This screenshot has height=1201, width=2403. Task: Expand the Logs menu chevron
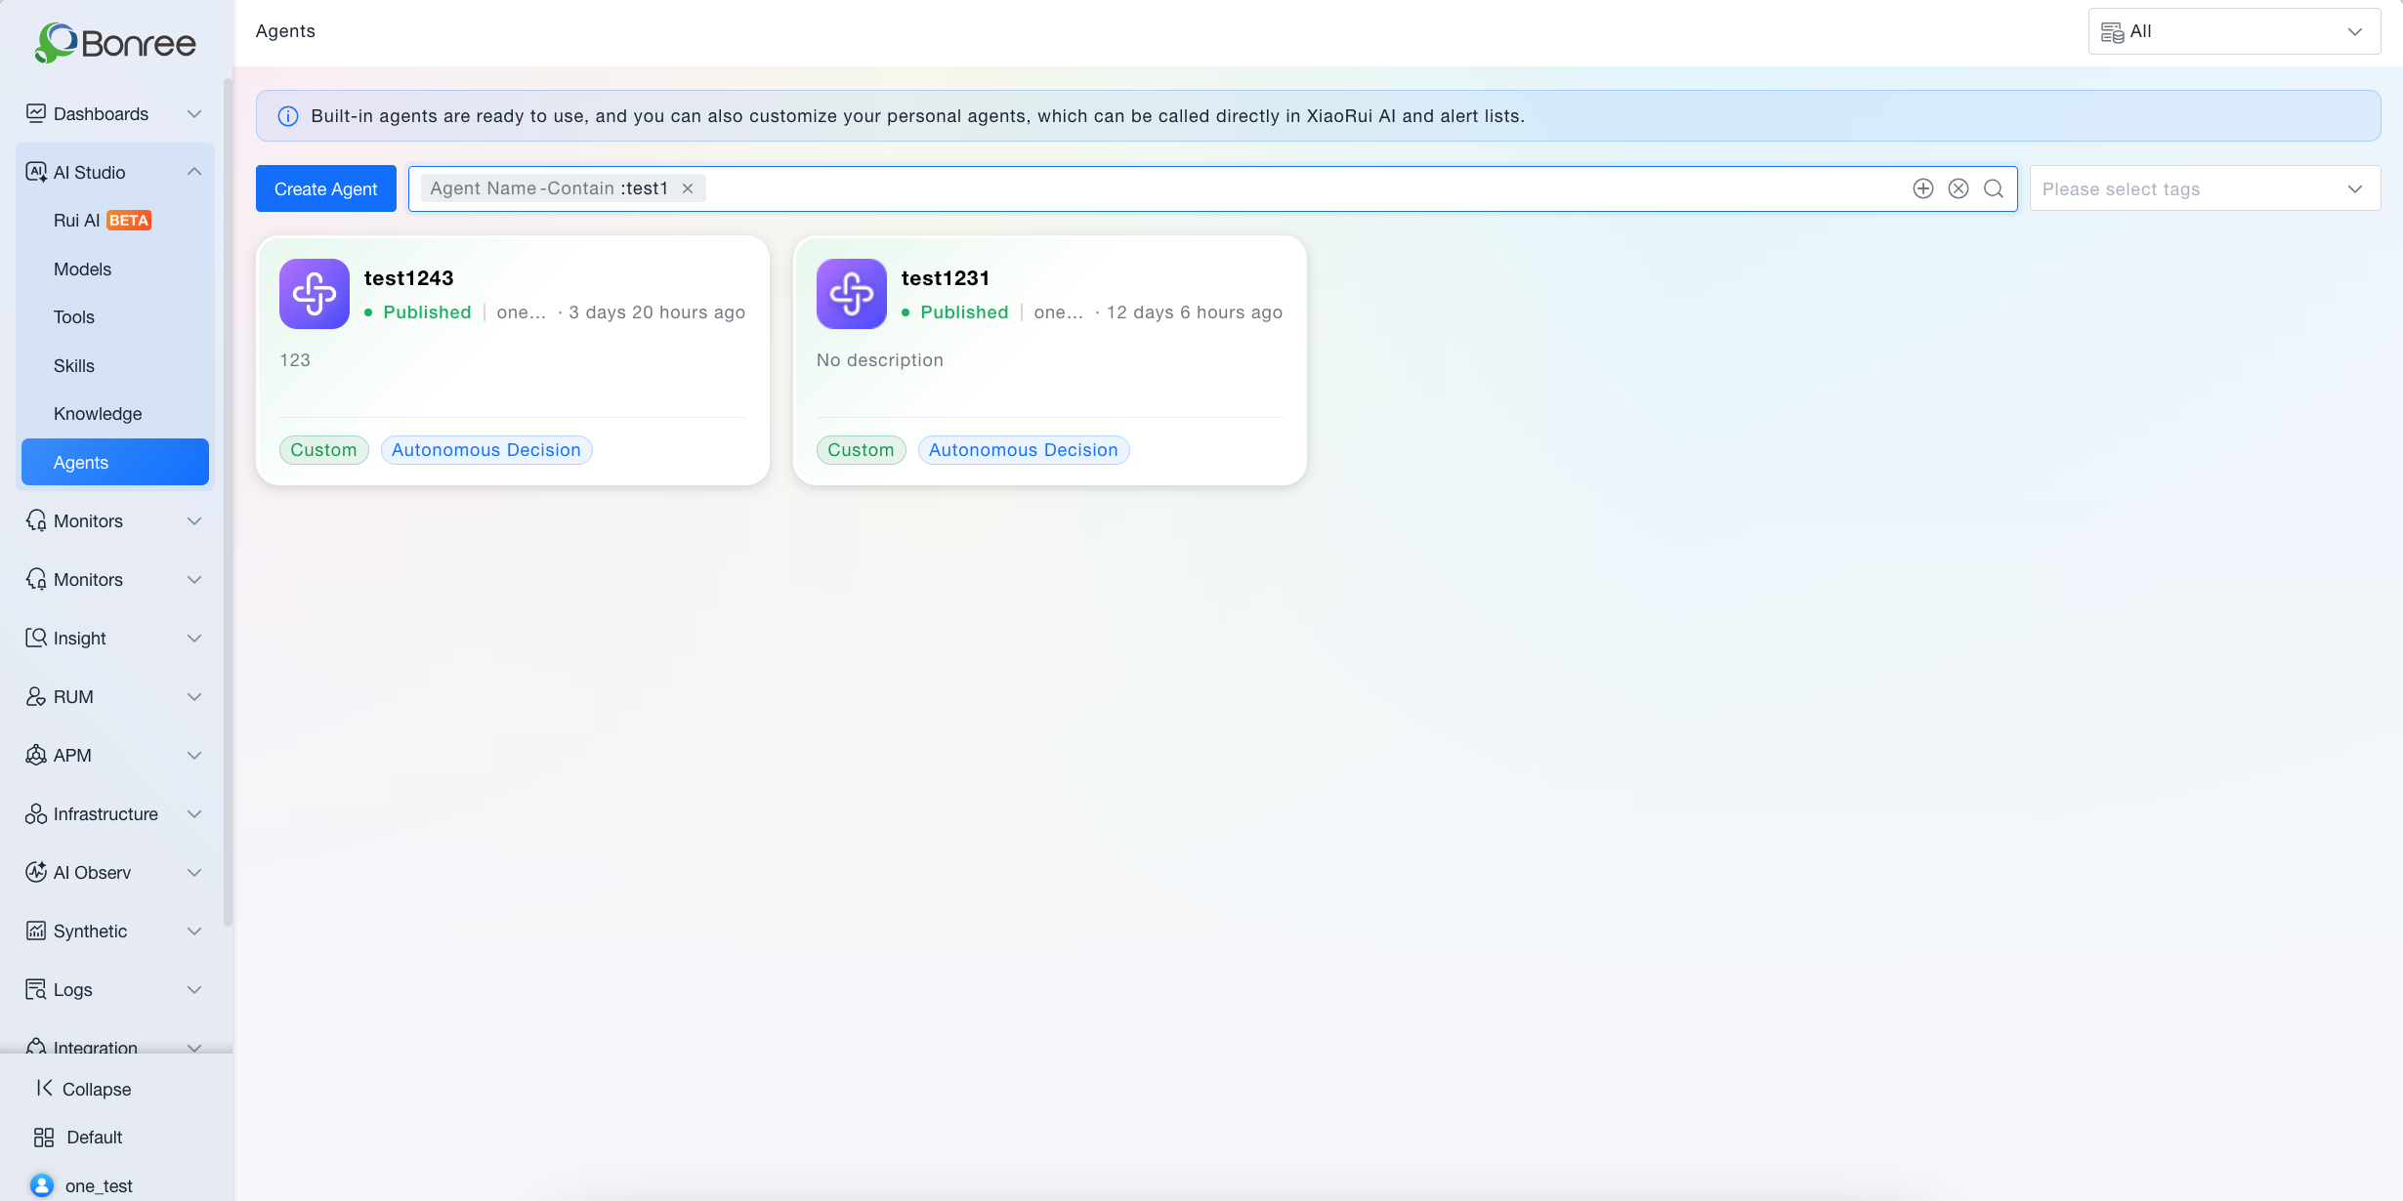(194, 989)
